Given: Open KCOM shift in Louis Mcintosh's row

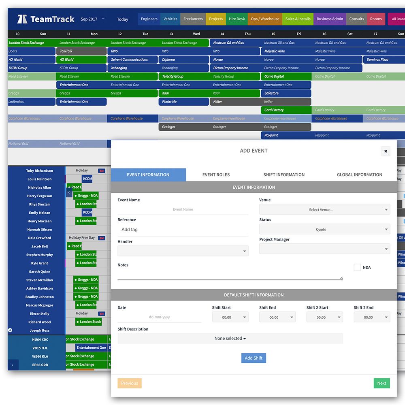Looking at the screenshot, I should point(87,179).
